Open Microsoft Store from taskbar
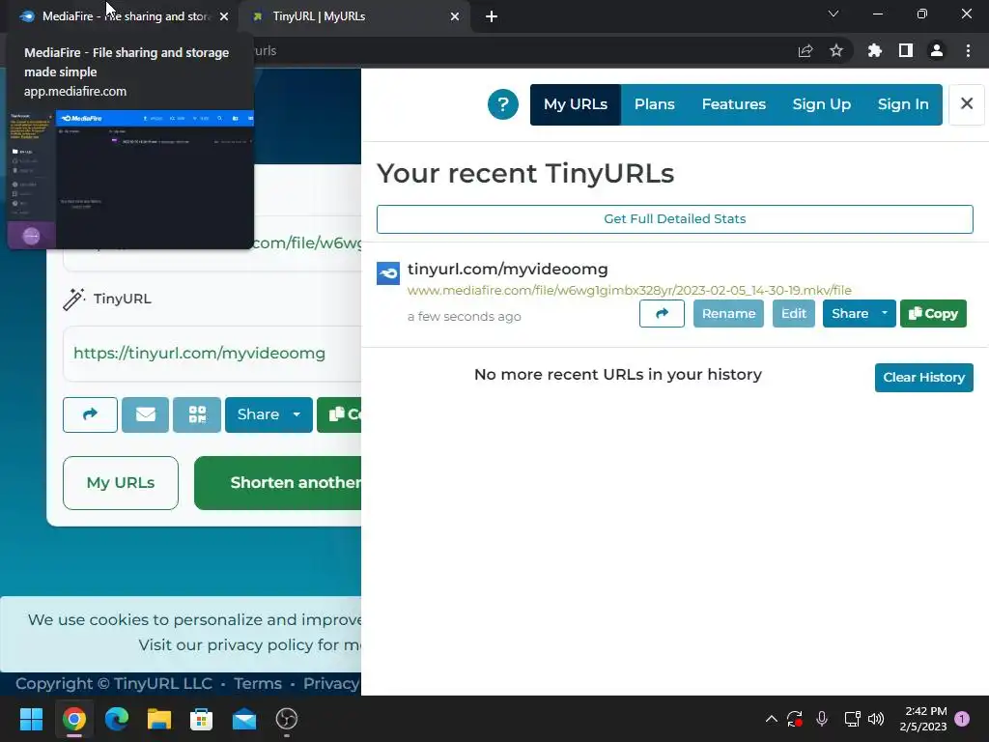 pyautogui.click(x=201, y=719)
